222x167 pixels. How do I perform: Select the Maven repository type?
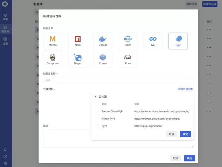pyautogui.click(x=53, y=41)
